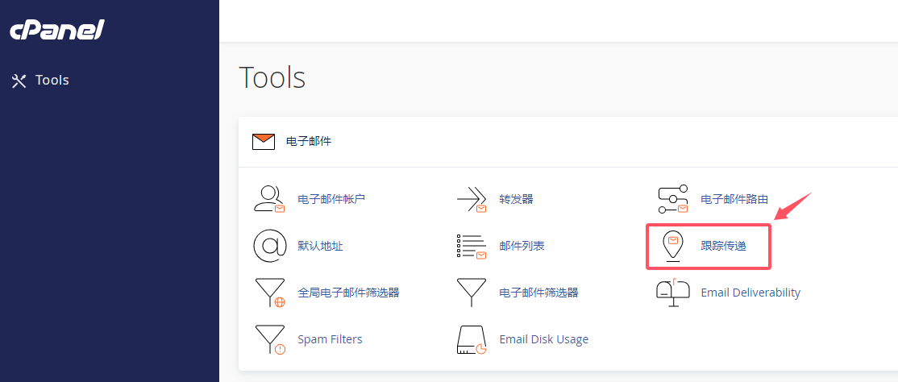898x382 pixels.
Task: Click the Spam Filters funnel icon
Action: coord(270,340)
